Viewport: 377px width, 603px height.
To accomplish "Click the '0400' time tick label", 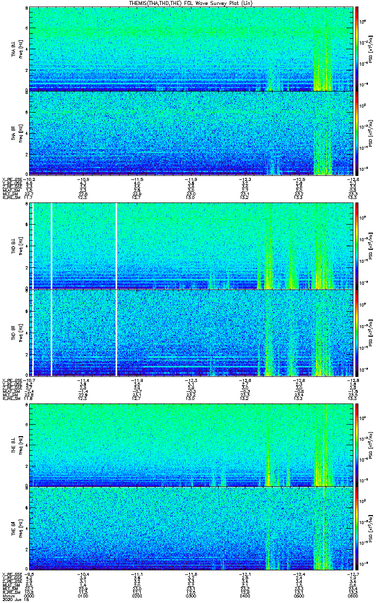I will (x=245, y=596).
